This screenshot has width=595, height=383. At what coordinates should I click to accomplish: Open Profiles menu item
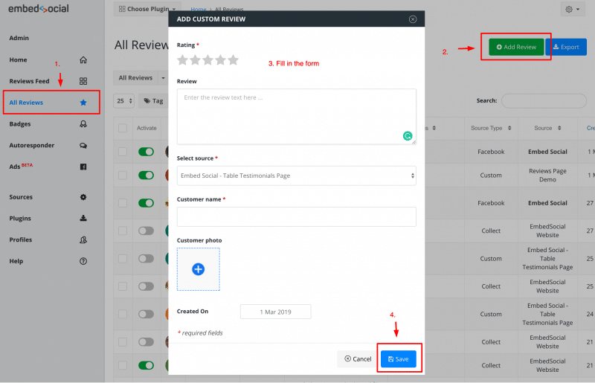(21, 240)
